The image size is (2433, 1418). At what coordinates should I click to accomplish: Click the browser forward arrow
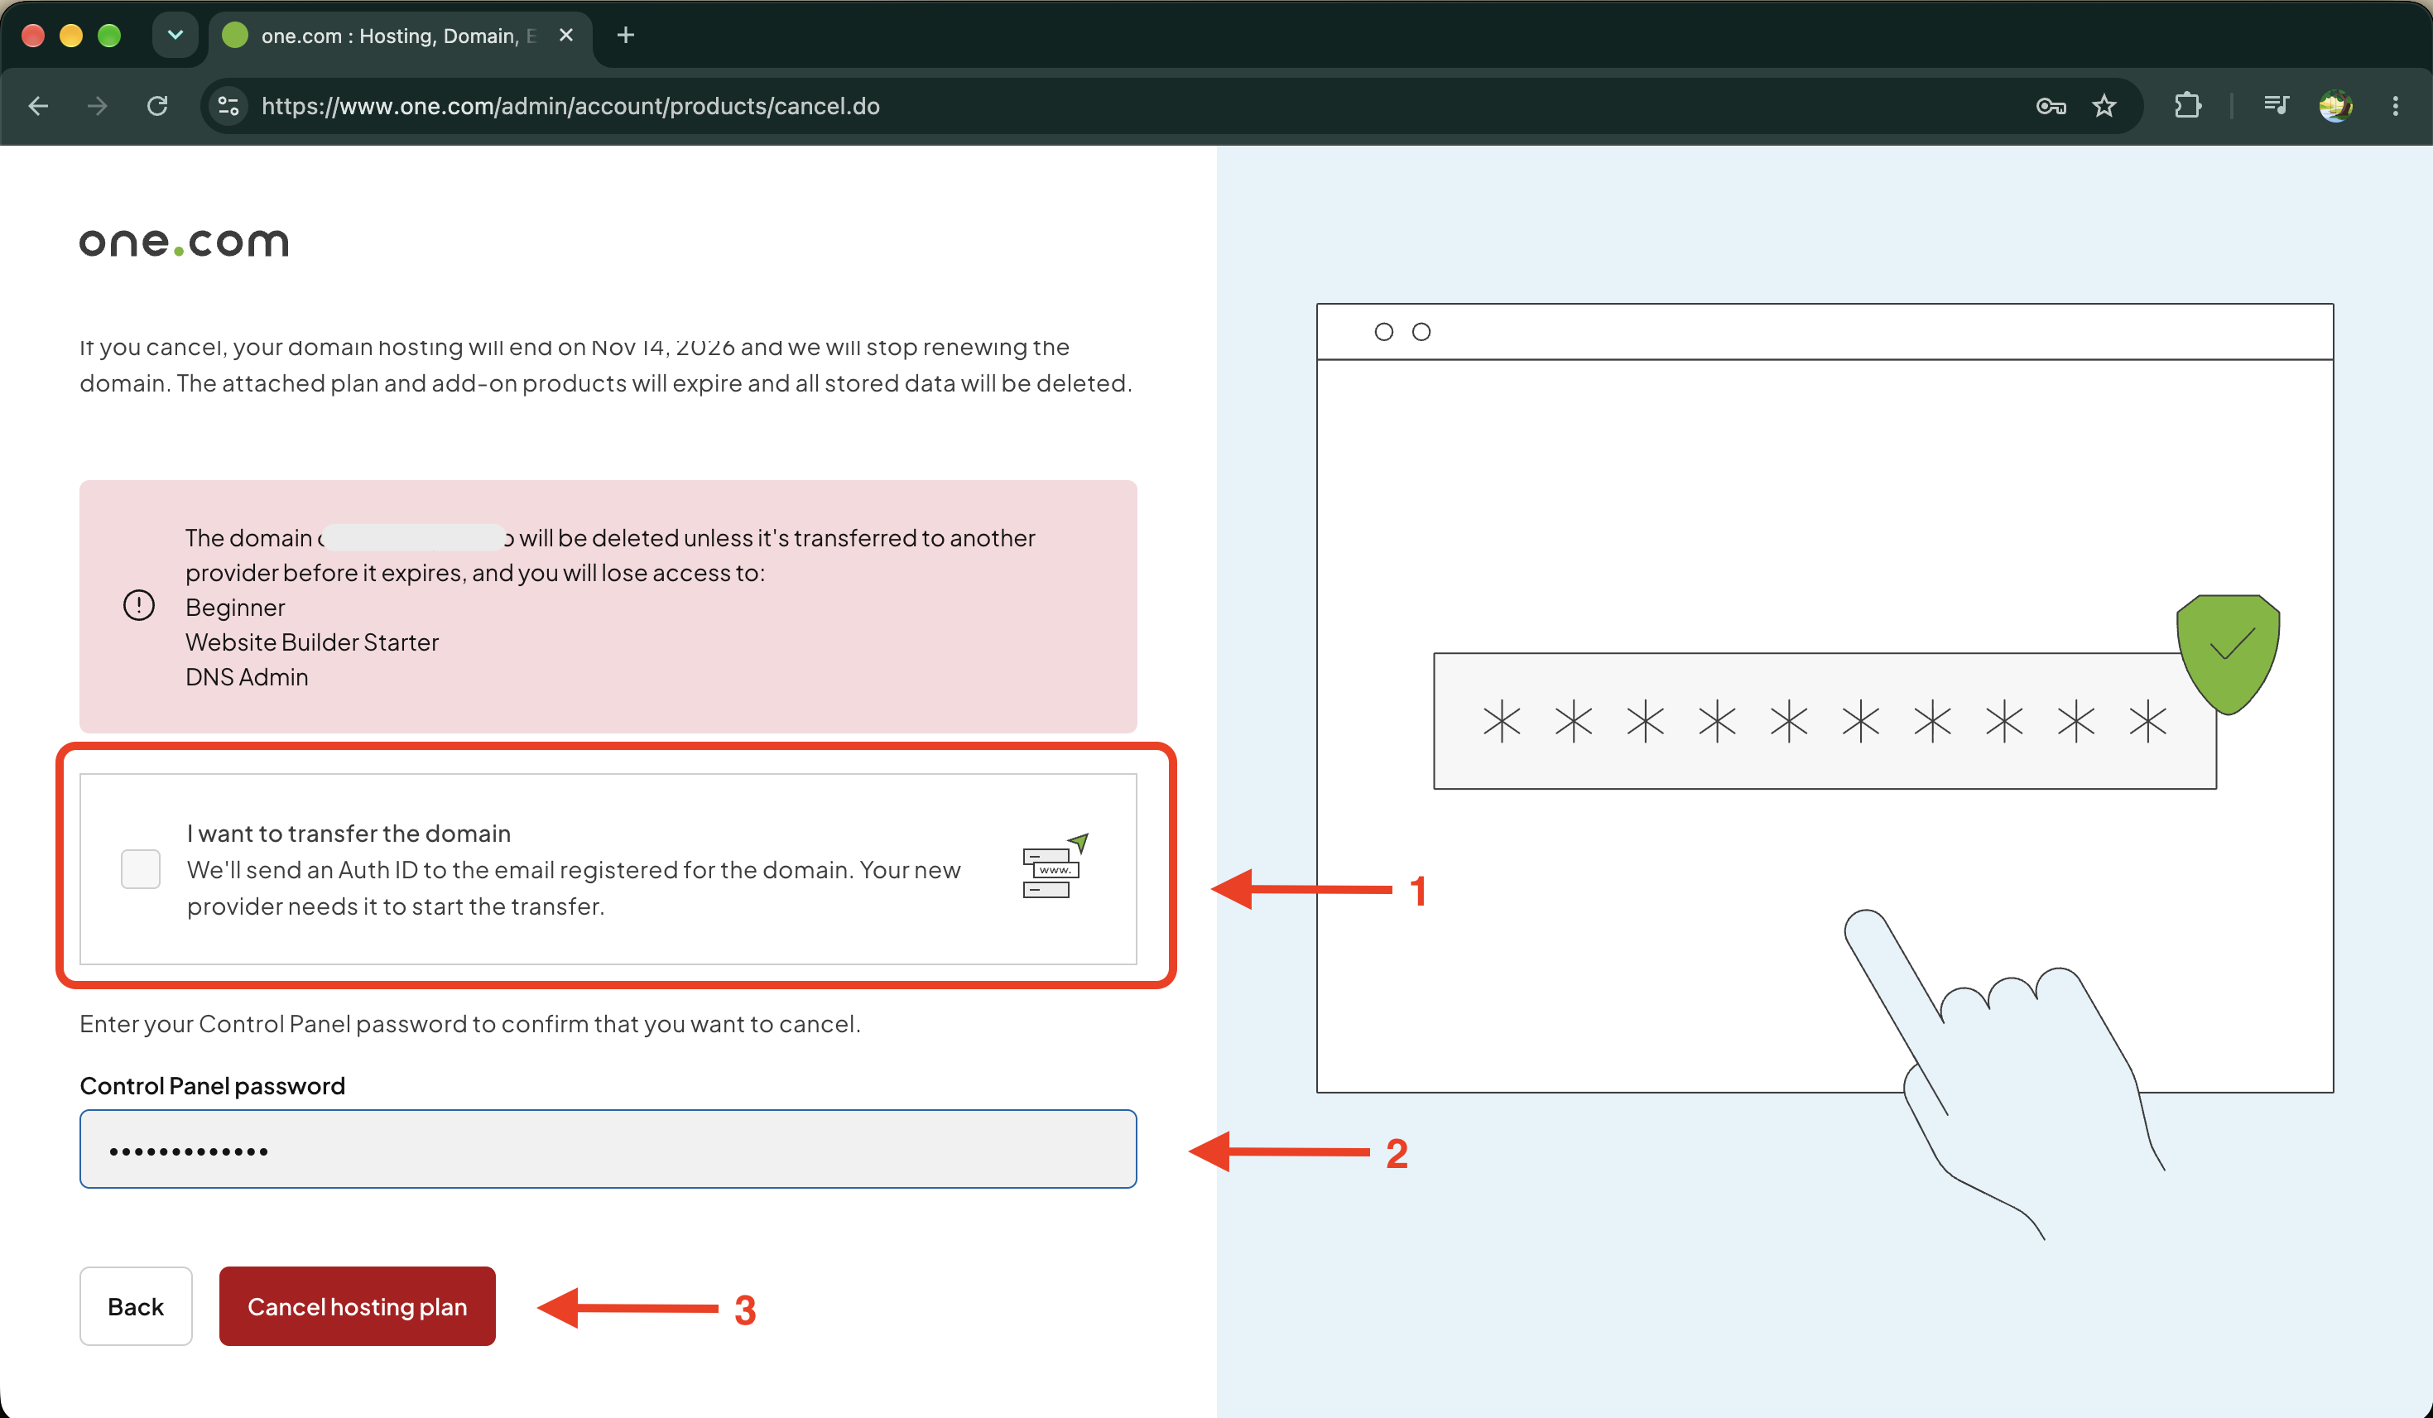point(98,106)
